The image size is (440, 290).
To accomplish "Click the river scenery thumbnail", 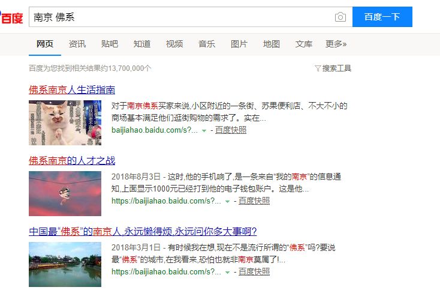I will click(x=65, y=264).
